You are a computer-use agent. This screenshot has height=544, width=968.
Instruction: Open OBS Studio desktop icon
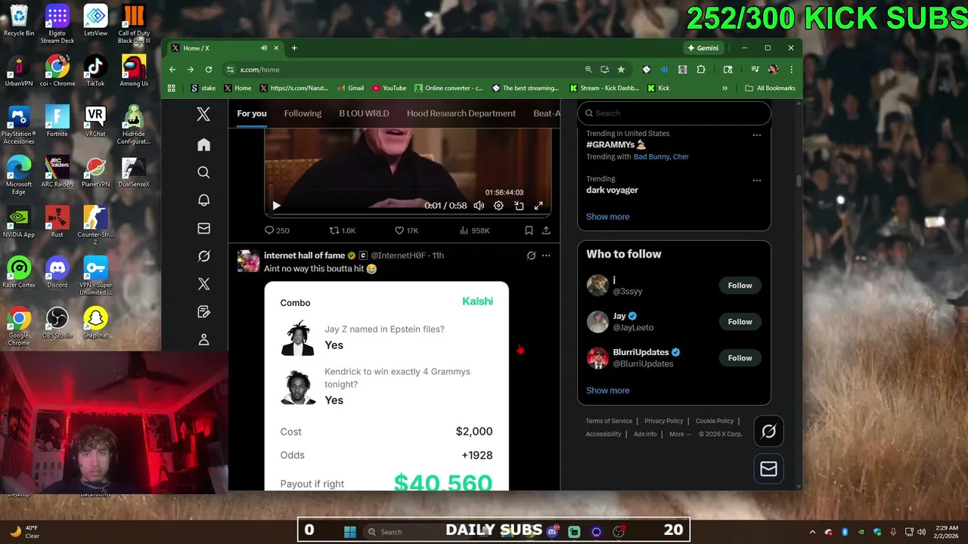(x=57, y=323)
